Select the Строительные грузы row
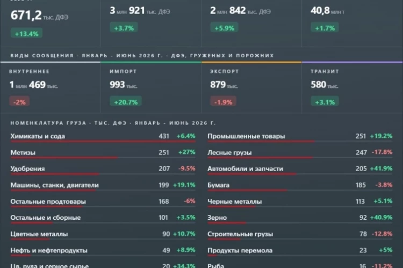The image size is (403, 268). (300, 235)
